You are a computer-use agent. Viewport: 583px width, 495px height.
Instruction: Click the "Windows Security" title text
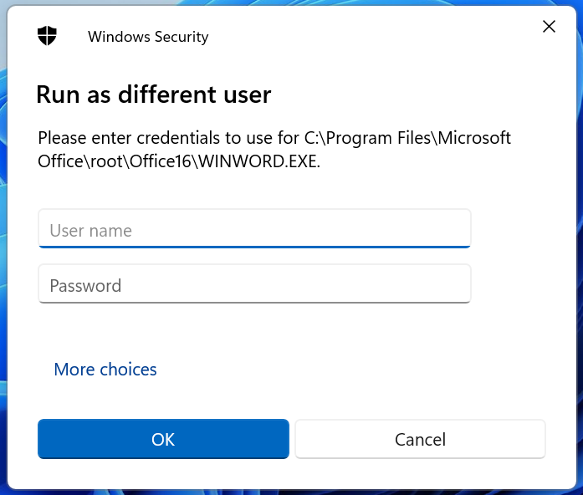tap(148, 37)
